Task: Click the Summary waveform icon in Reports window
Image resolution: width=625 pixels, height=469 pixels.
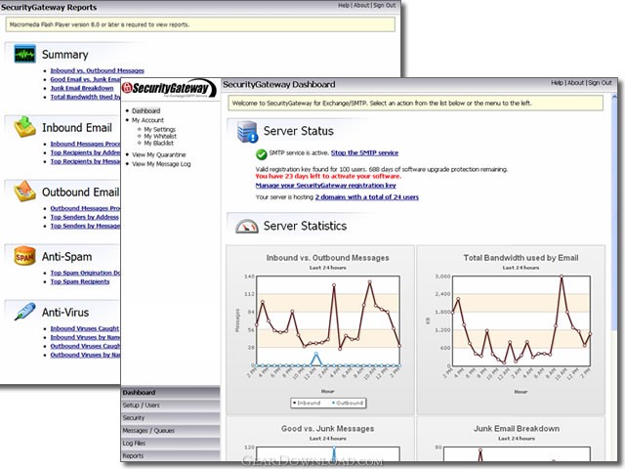Action: [x=24, y=54]
